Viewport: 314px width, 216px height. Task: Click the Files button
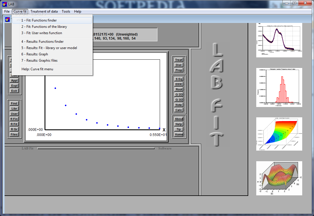click(x=14, y=135)
